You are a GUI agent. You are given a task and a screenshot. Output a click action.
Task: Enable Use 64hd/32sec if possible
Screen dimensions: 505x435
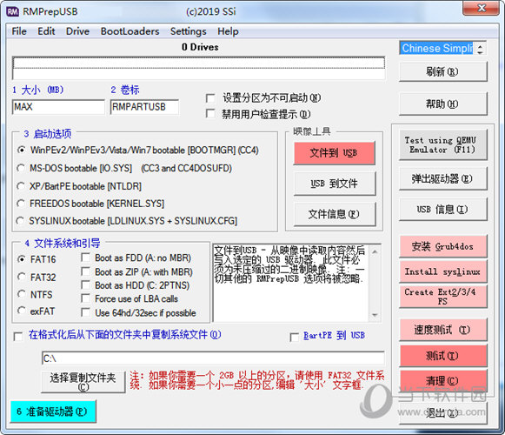pyautogui.click(x=86, y=313)
